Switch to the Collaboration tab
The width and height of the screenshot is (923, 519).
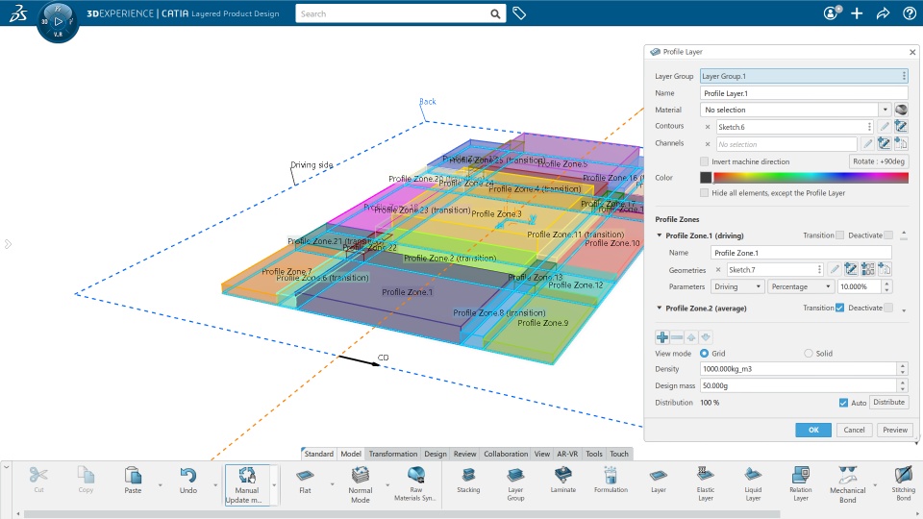(x=506, y=454)
